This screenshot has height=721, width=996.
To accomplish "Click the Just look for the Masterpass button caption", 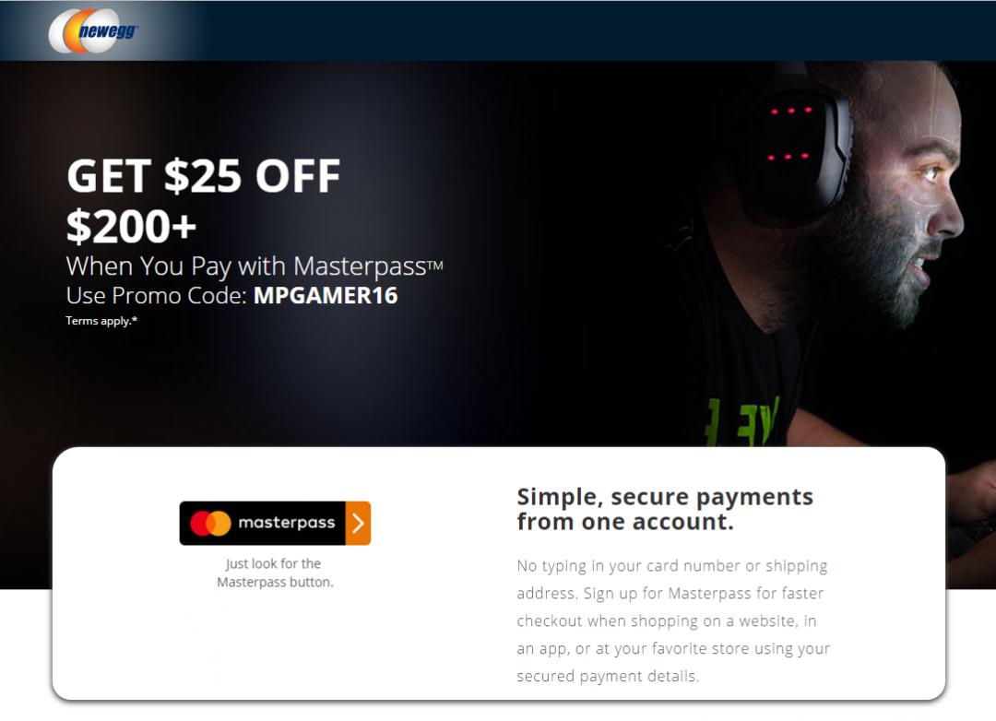I will (275, 573).
